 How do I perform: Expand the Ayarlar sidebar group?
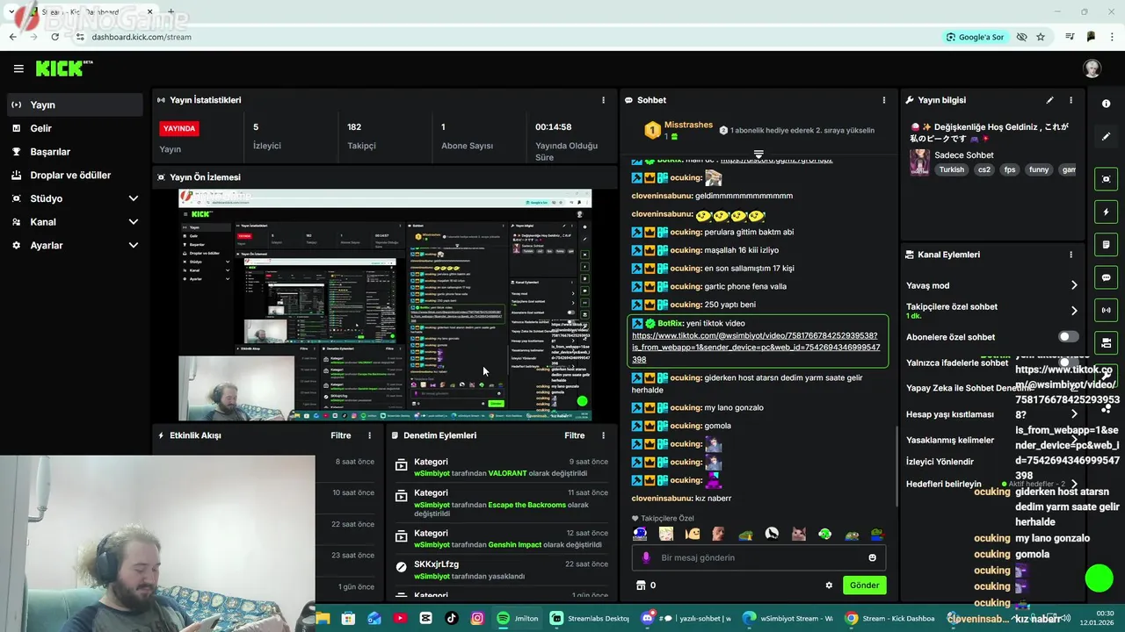[x=75, y=246]
